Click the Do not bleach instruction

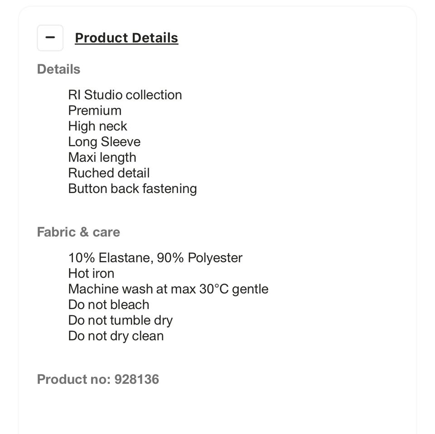pyautogui.click(x=109, y=304)
